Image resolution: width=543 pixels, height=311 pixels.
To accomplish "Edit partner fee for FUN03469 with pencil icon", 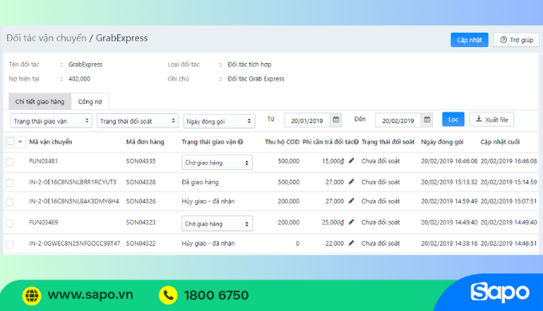I will click(x=351, y=222).
